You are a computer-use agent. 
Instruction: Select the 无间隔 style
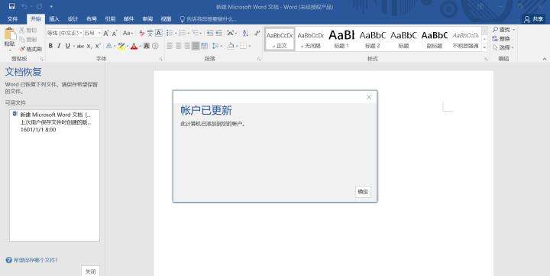(311, 39)
